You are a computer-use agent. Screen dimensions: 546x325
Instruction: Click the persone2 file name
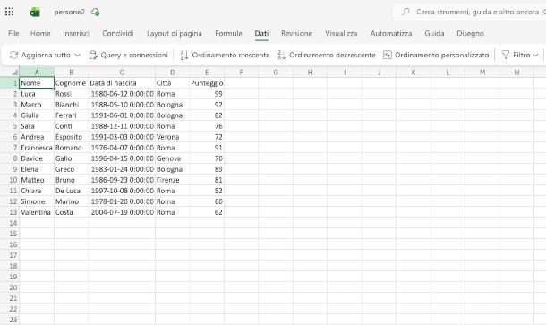coord(69,12)
